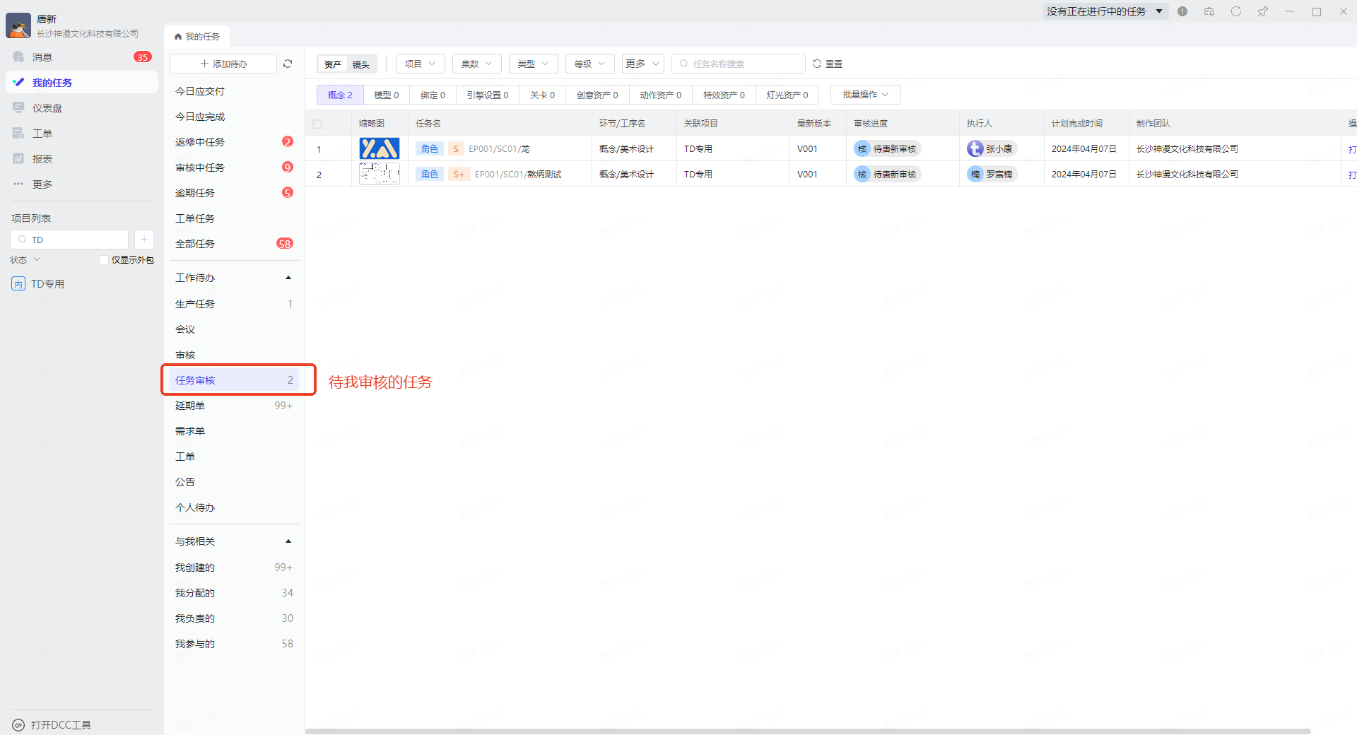Collapse the 工作待办 section
1357x735 pixels.
(x=288, y=278)
